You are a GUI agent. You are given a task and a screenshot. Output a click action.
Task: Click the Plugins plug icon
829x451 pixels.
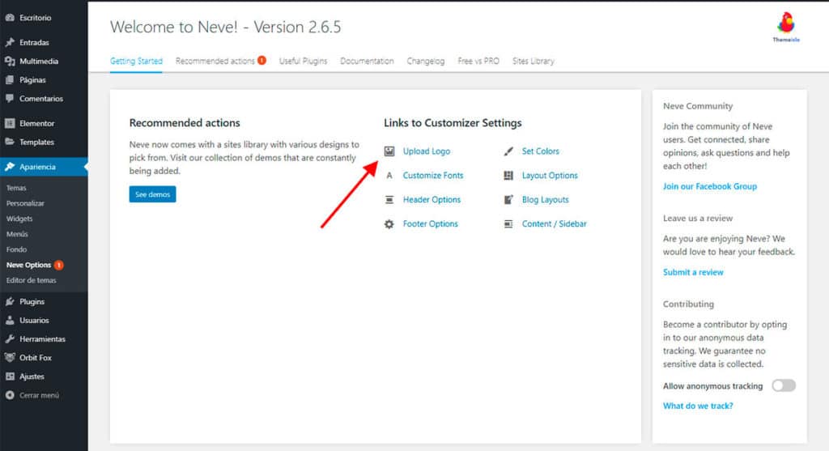pyautogui.click(x=10, y=301)
